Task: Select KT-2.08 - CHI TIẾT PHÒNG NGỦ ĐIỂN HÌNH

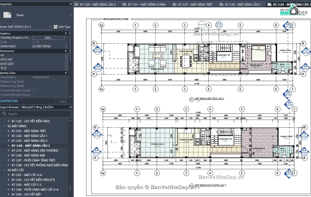Action: point(40,165)
